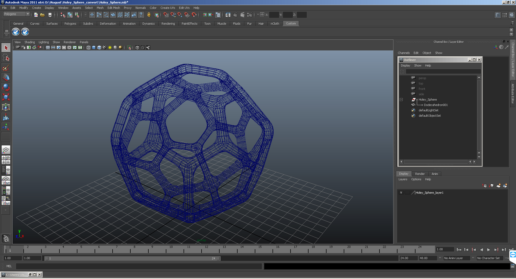Viewport: 516px width, 279px height.
Task: Click the wireframe cube shading icon
Action: point(88,47)
